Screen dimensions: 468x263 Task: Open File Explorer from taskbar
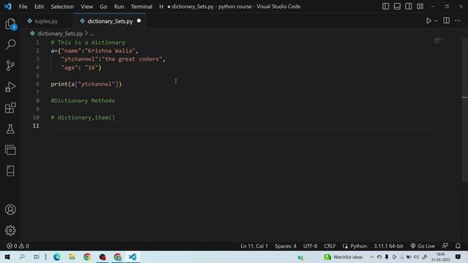click(72, 257)
